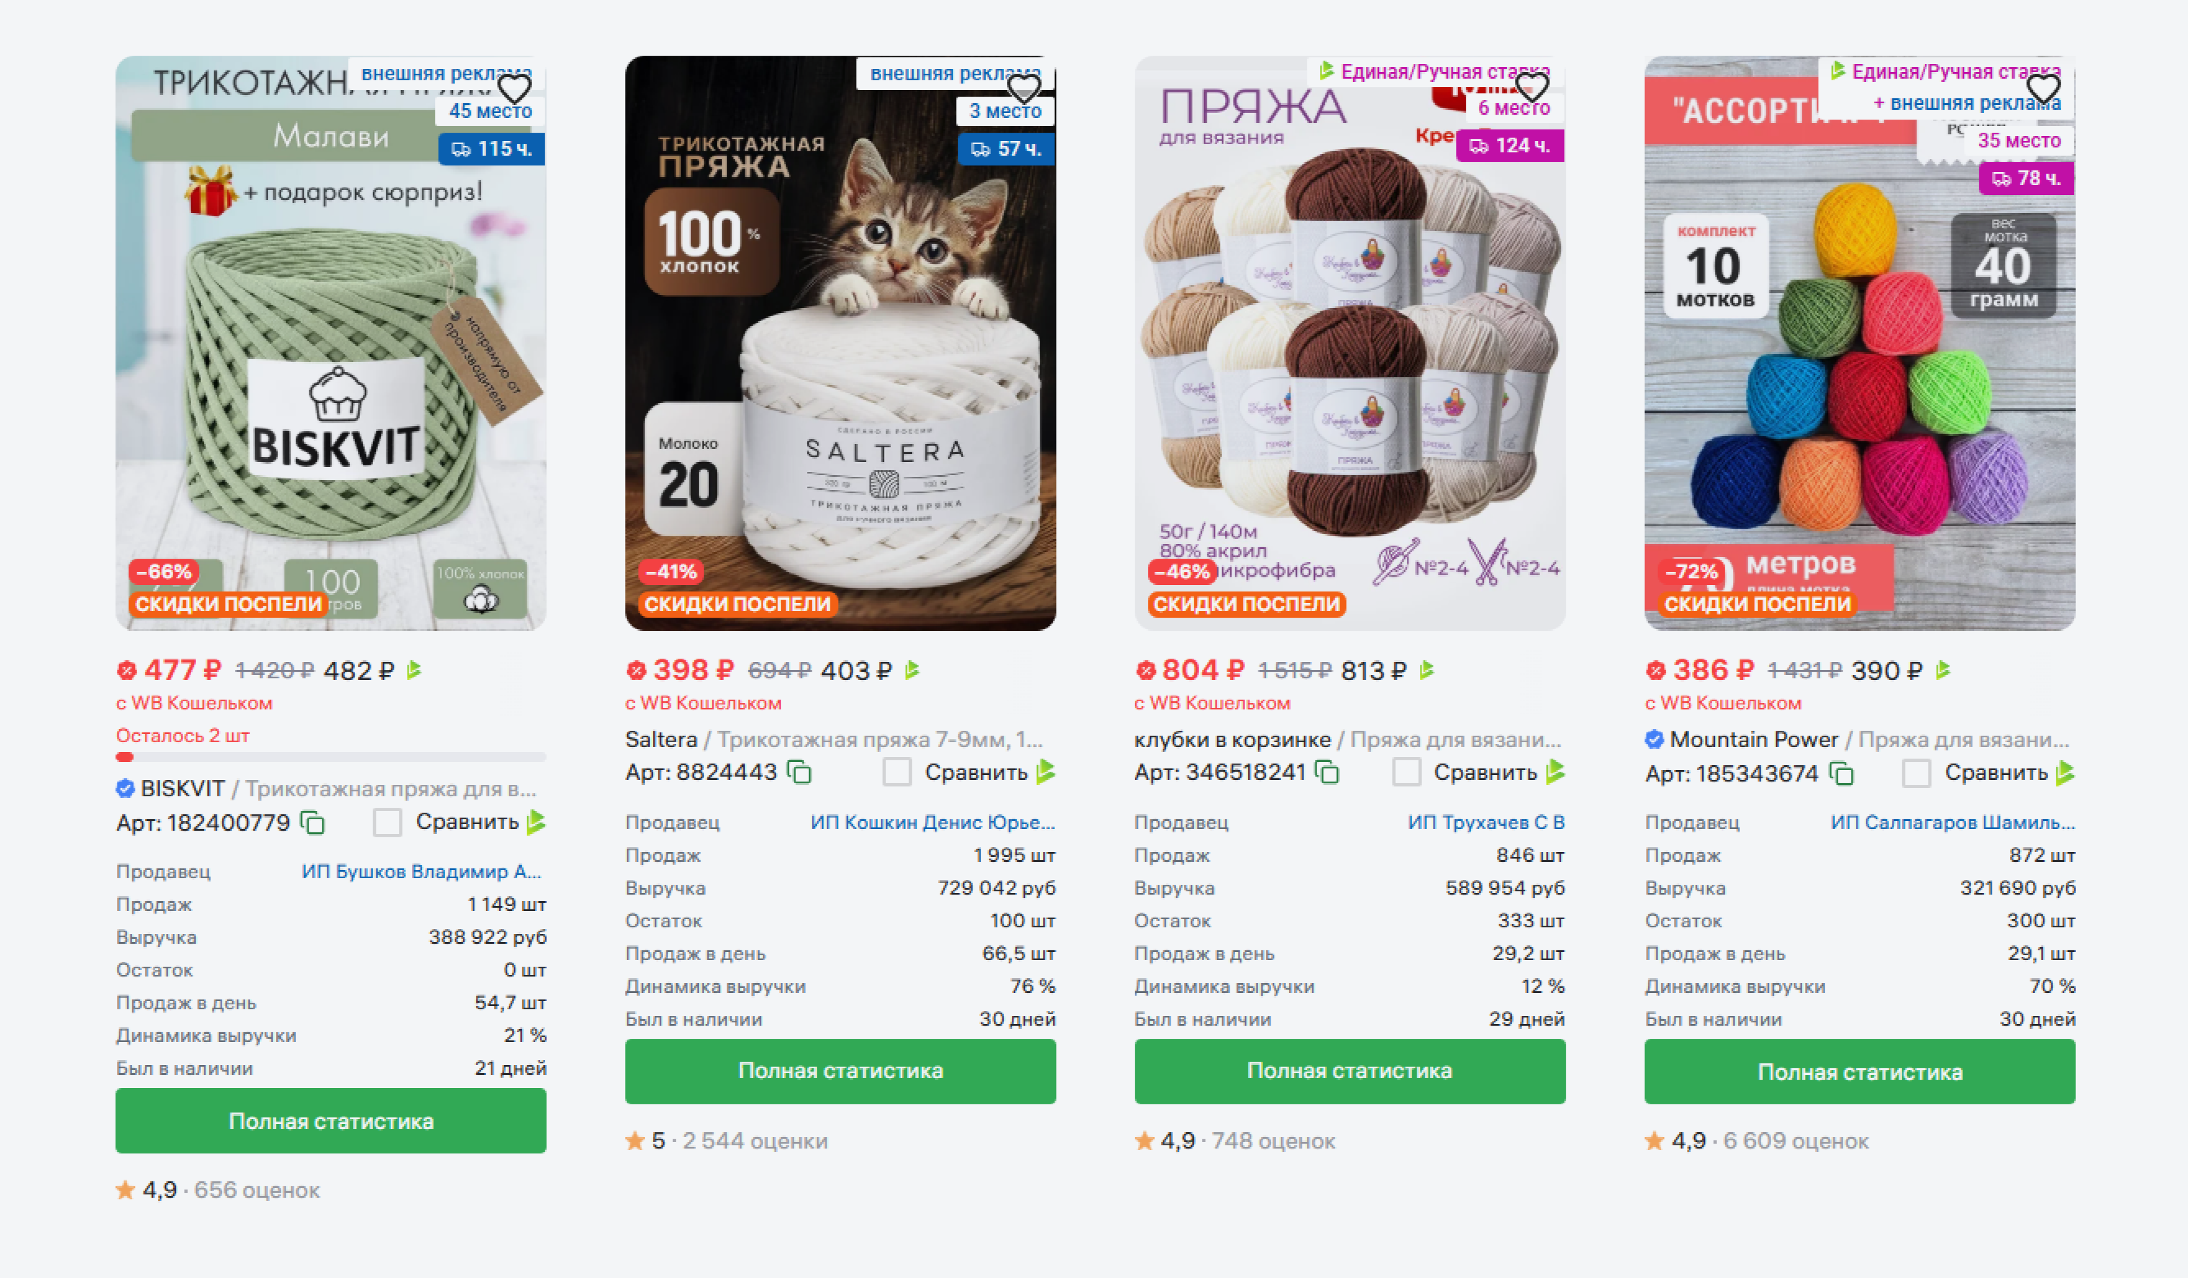Tick Сравнить checkbox for Saltera yarn

point(897,773)
